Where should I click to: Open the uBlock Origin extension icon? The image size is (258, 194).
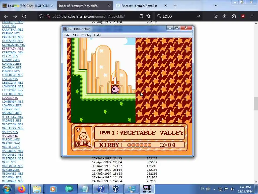243,16
